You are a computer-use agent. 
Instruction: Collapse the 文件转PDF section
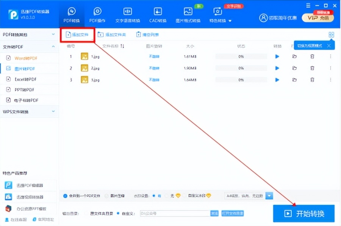click(x=29, y=46)
